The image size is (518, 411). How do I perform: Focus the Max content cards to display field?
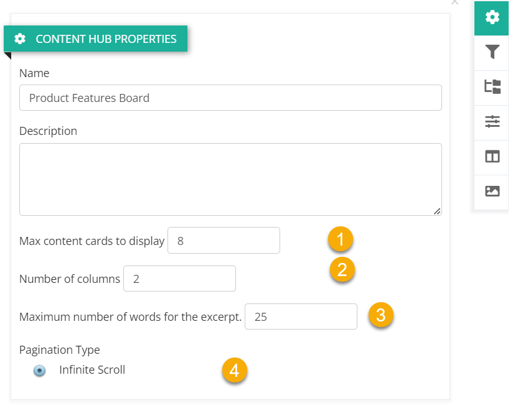pos(224,241)
